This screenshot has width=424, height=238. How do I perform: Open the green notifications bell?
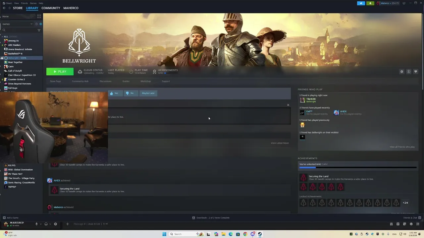tap(370, 3)
